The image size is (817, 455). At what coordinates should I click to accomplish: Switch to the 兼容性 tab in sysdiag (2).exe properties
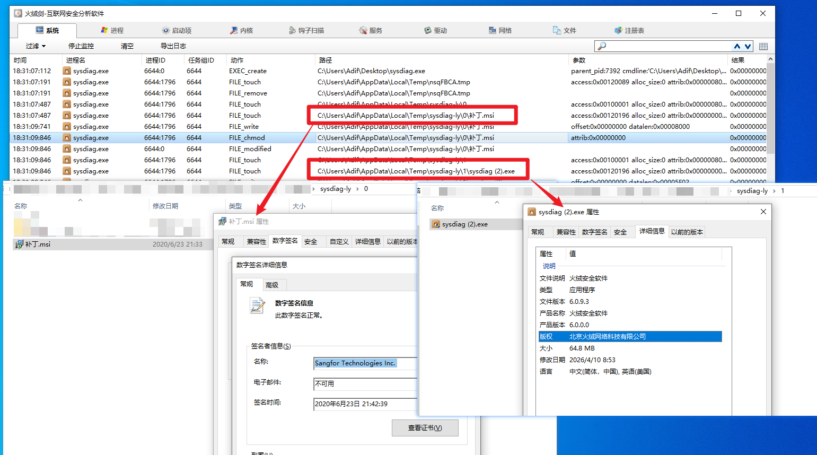[566, 232]
